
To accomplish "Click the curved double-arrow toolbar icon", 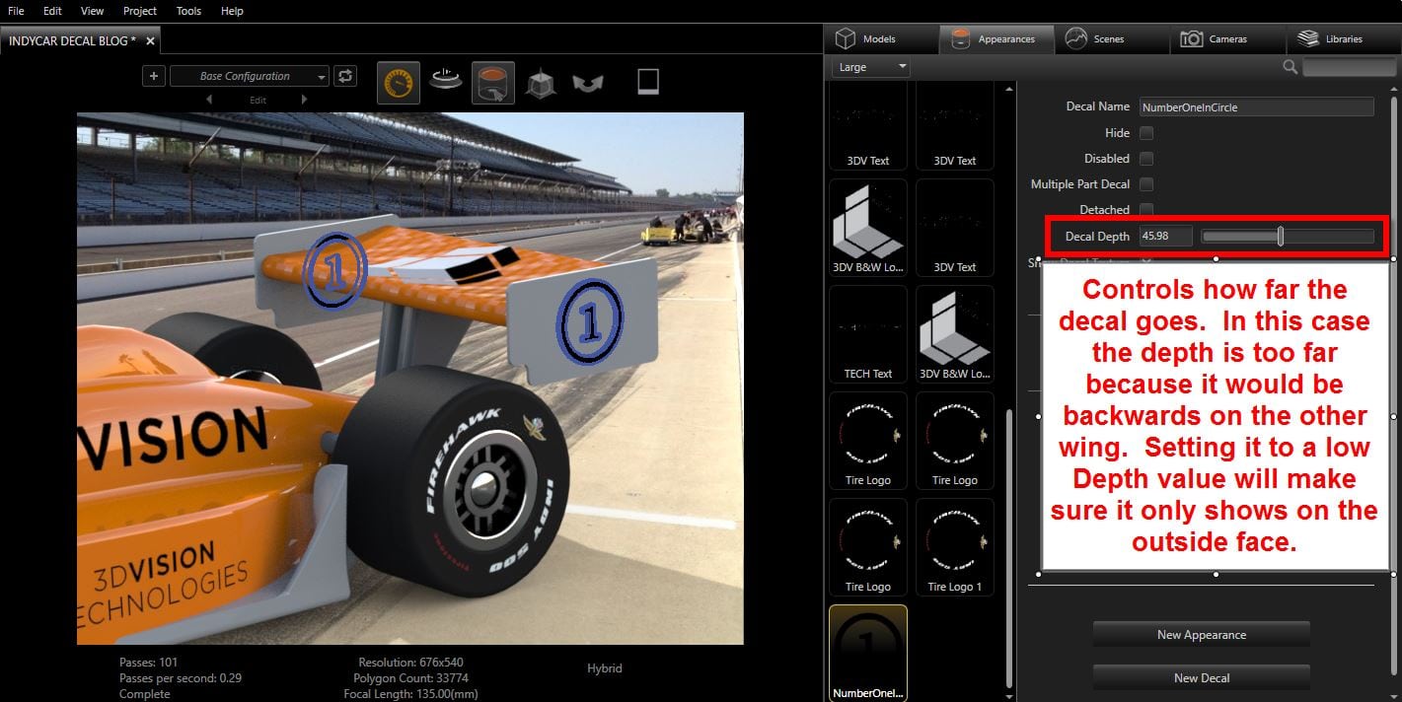I will pyautogui.click(x=588, y=84).
